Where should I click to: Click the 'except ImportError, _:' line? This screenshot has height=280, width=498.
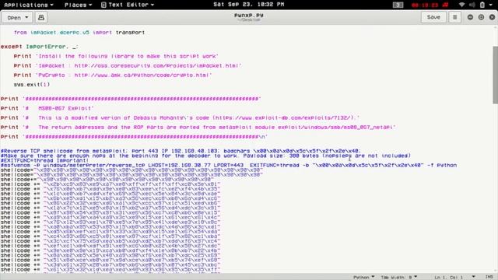tap(39, 47)
